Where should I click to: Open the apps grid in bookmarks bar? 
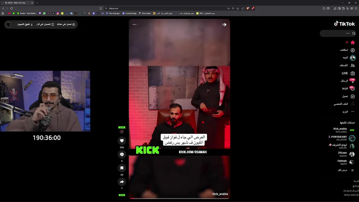(x=3, y=13)
